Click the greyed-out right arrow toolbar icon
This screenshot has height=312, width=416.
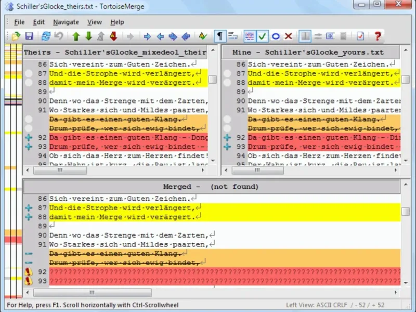coord(131,36)
